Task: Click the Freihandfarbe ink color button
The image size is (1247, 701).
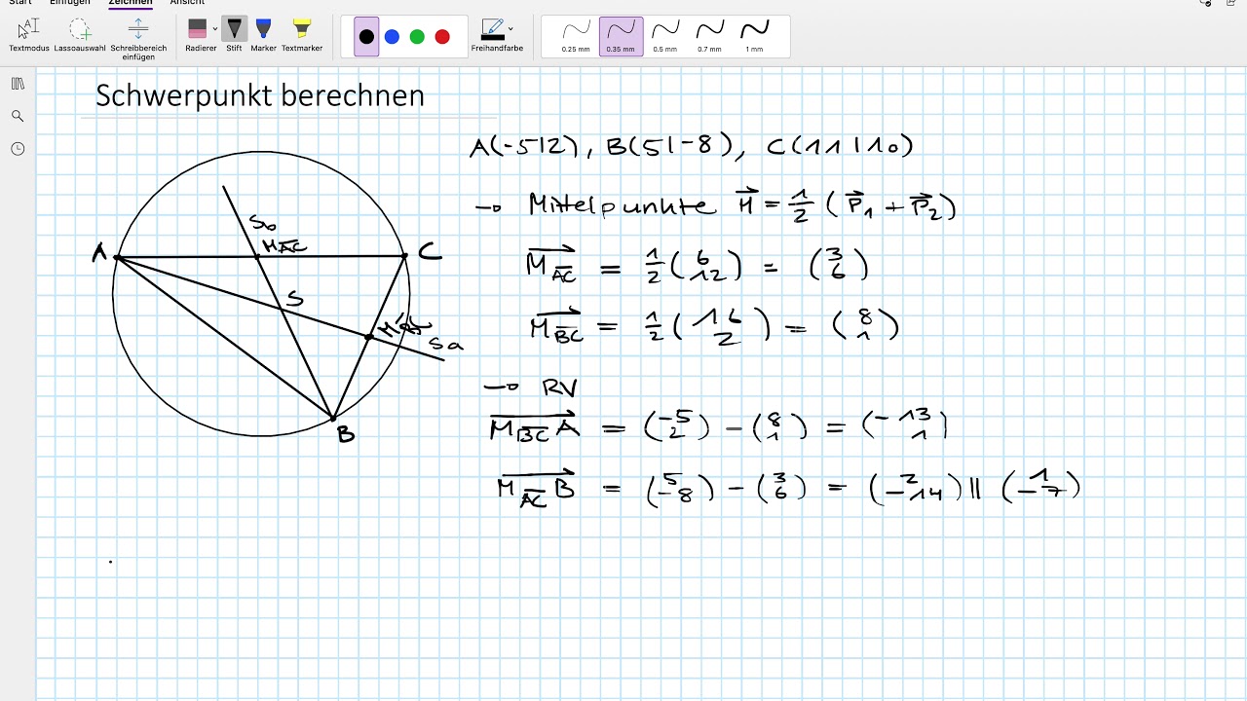Action: (493, 35)
